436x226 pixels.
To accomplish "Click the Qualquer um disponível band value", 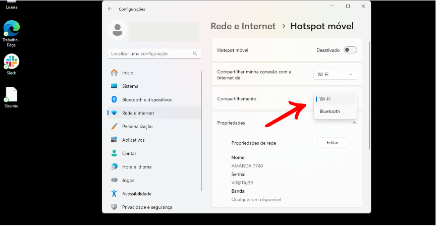I will pyautogui.click(x=256, y=200).
